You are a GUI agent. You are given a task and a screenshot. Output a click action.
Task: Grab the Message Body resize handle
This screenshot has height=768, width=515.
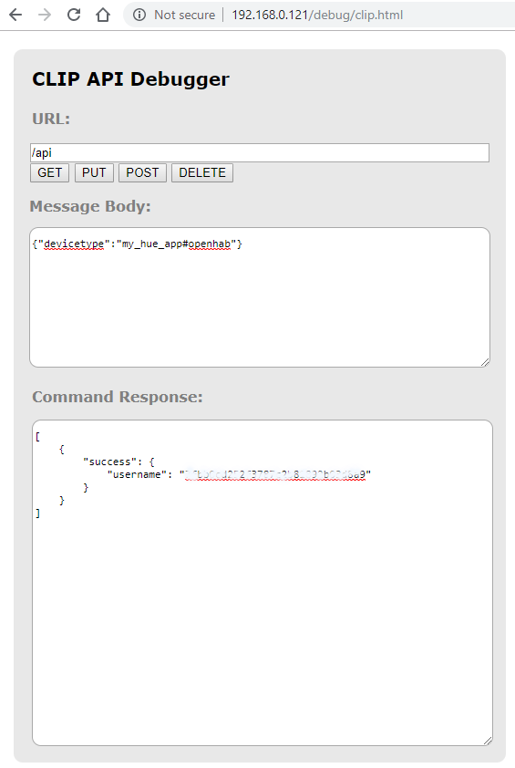click(485, 362)
